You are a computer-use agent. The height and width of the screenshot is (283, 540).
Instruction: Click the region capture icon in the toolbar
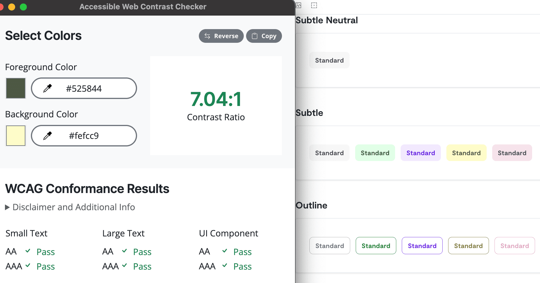[314, 5]
